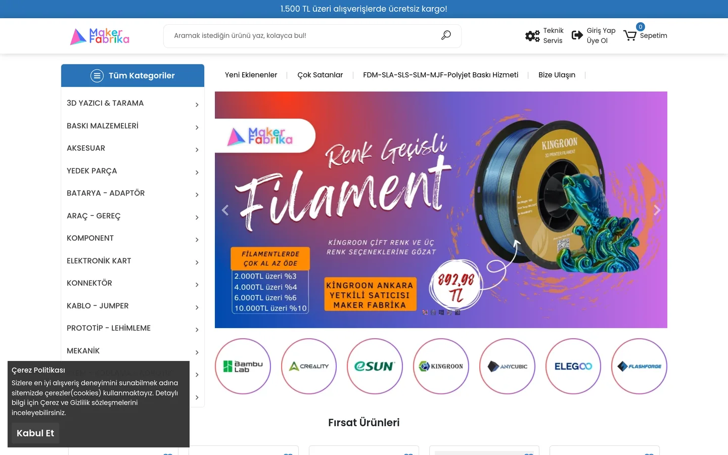The height and width of the screenshot is (455, 728).
Task: Expand BASKI MALZEMELERİ category
Action: 132,126
